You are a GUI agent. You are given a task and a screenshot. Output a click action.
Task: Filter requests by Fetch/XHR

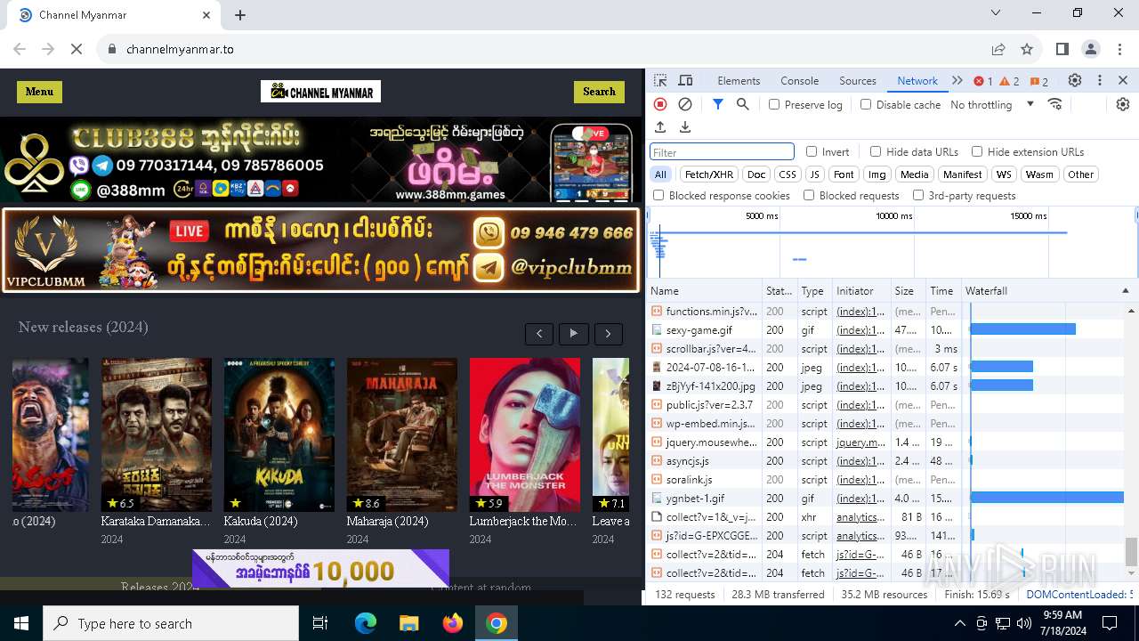709,174
